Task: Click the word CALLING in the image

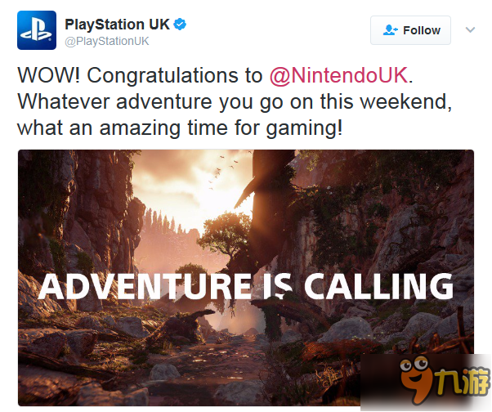Action: [378, 286]
